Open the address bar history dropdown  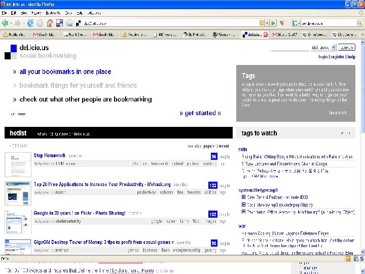click(267, 23)
